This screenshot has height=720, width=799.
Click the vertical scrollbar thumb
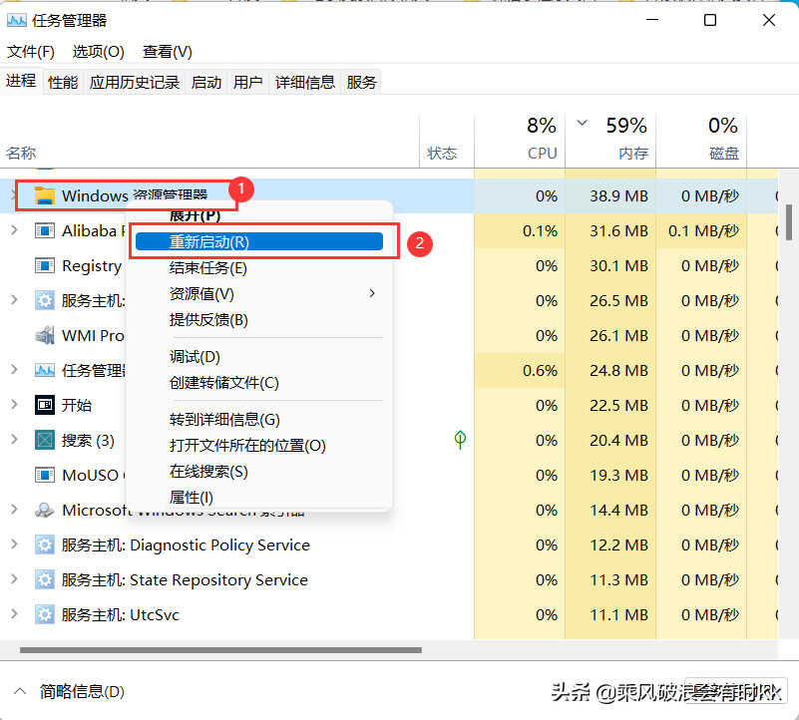pos(789,222)
